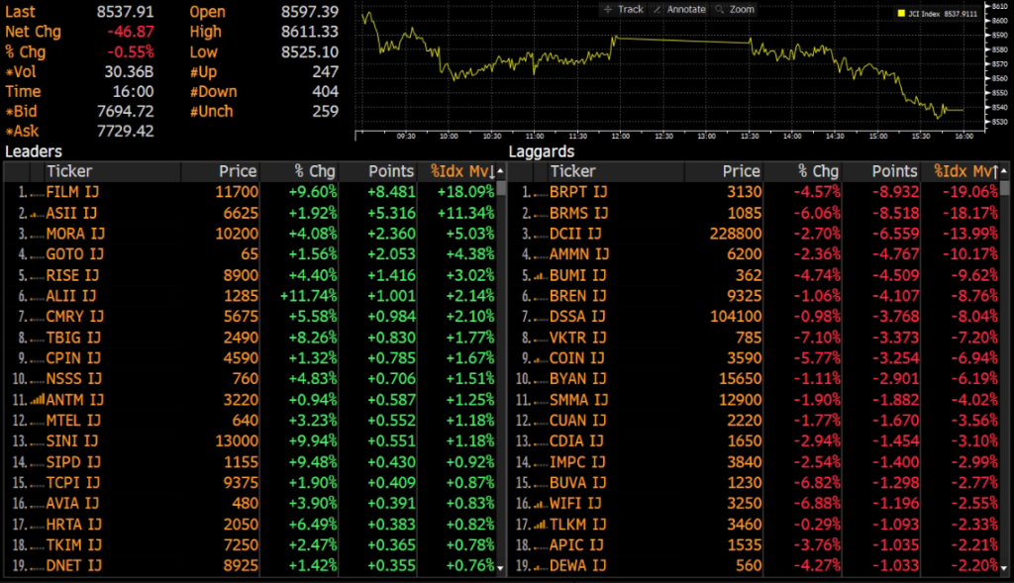
Task: Click the volume bars icon beside BUMI IJ
Action: click(540, 275)
